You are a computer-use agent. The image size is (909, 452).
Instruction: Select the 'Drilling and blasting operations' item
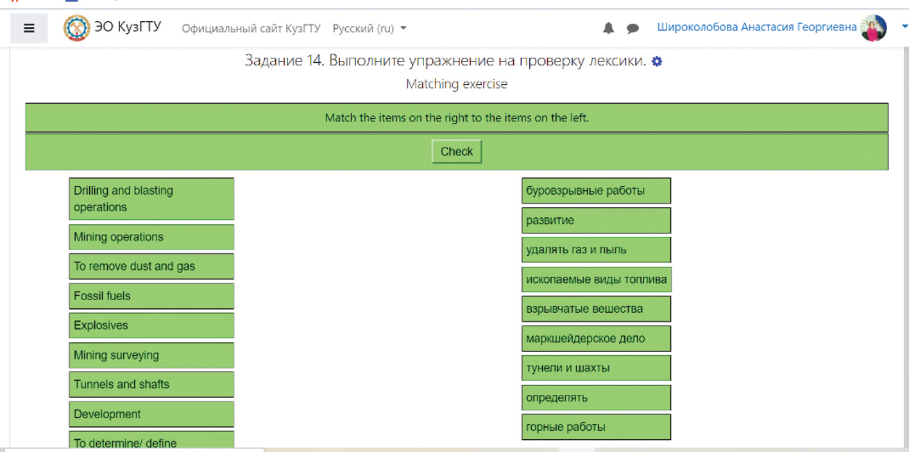tap(151, 199)
